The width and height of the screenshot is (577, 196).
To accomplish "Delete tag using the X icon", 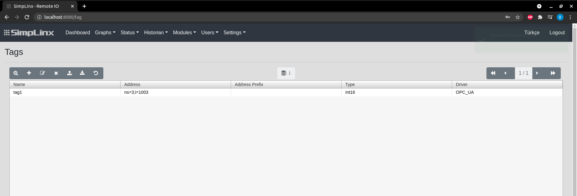I will pyautogui.click(x=56, y=73).
